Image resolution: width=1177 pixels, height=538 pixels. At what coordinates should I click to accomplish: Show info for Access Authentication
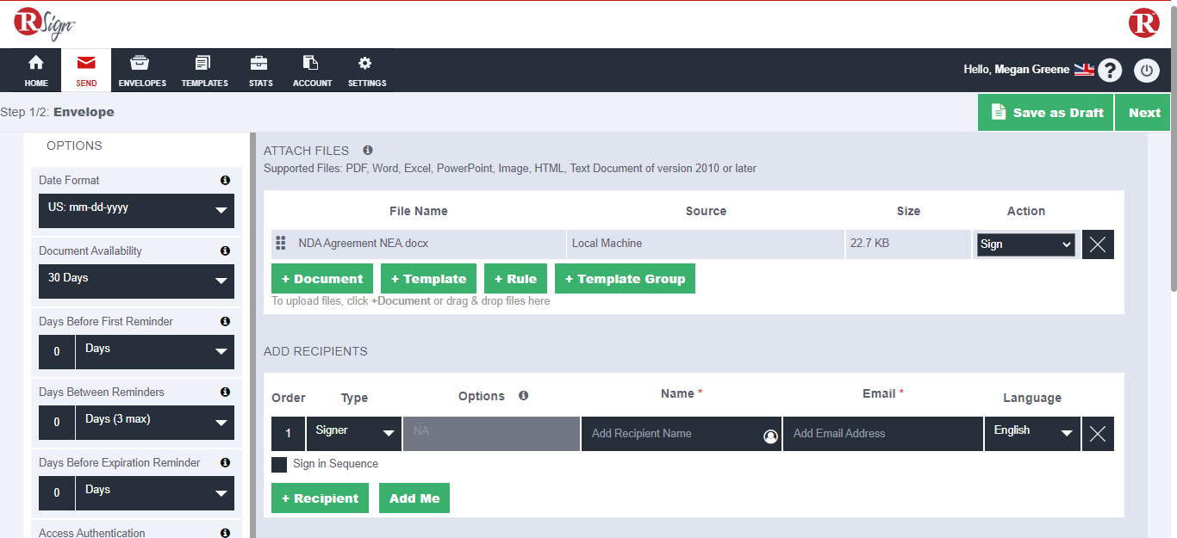tap(225, 533)
